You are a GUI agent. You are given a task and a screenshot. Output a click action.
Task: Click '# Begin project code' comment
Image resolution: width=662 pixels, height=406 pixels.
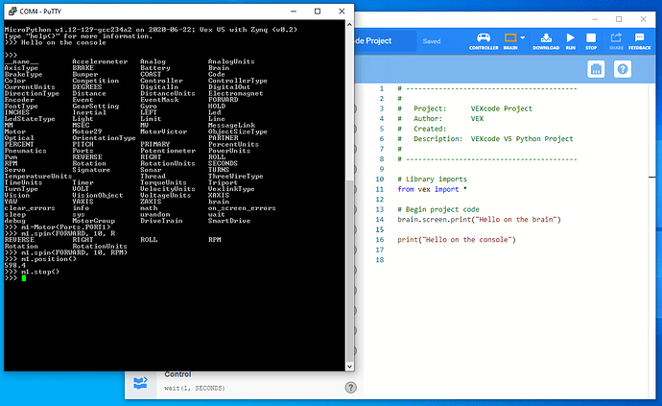point(438,209)
